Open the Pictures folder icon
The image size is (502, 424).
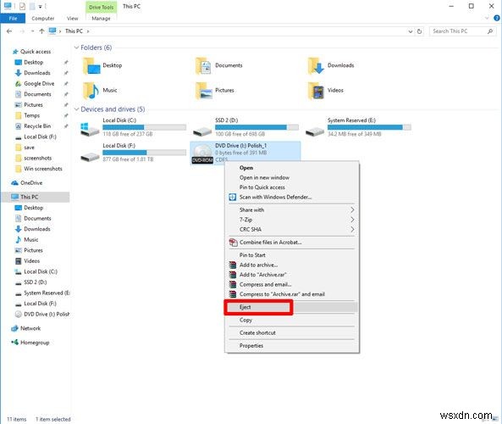(x=204, y=91)
